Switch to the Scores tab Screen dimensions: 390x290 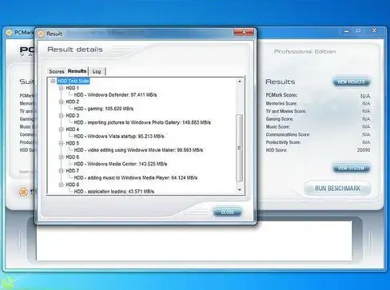57,71
